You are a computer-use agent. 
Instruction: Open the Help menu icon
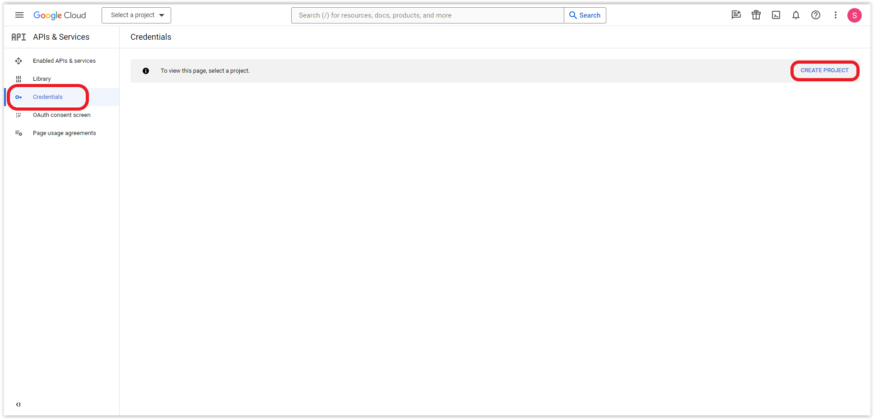(x=816, y=15)
